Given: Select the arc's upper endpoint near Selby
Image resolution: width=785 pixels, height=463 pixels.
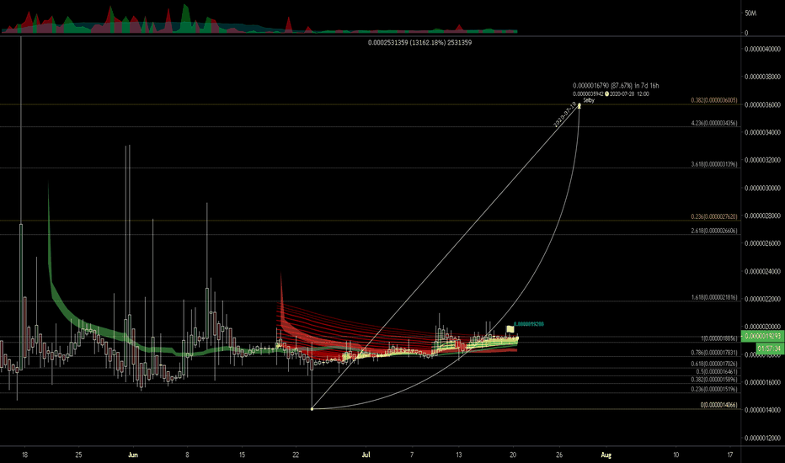Looking at the screenshot, I should (579, 105).
